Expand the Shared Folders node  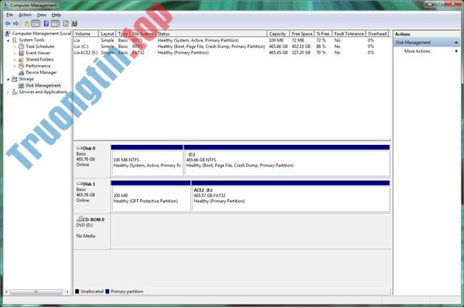[x=15, y=60]
